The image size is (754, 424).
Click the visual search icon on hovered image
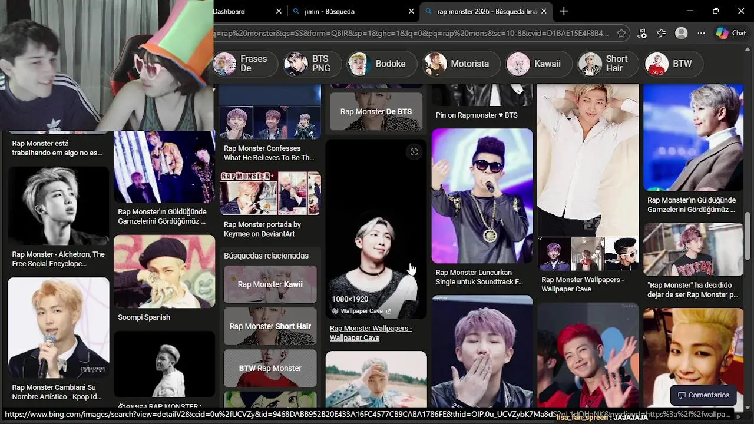[414, 152]
